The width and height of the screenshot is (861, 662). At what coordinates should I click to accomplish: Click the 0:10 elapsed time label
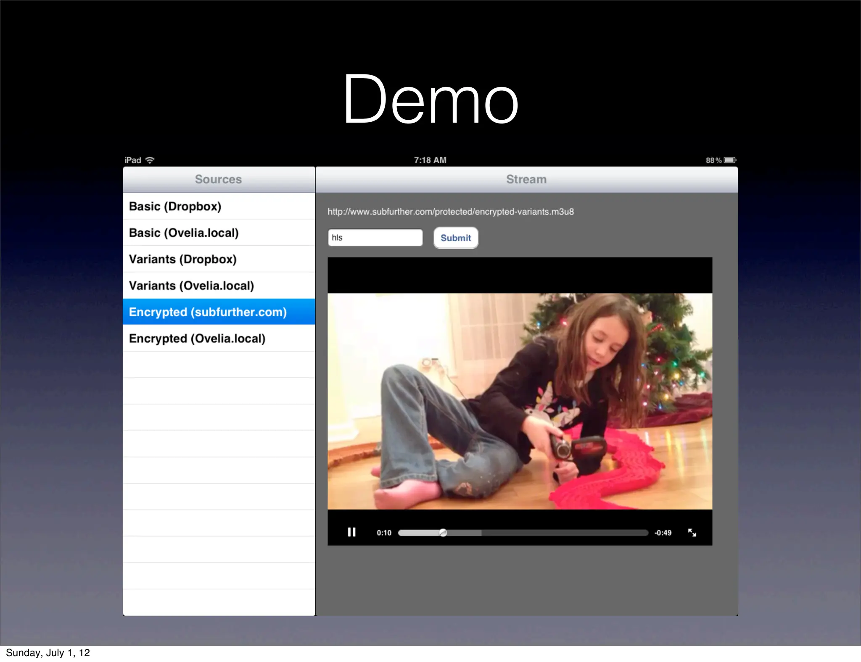pos(384,533)
